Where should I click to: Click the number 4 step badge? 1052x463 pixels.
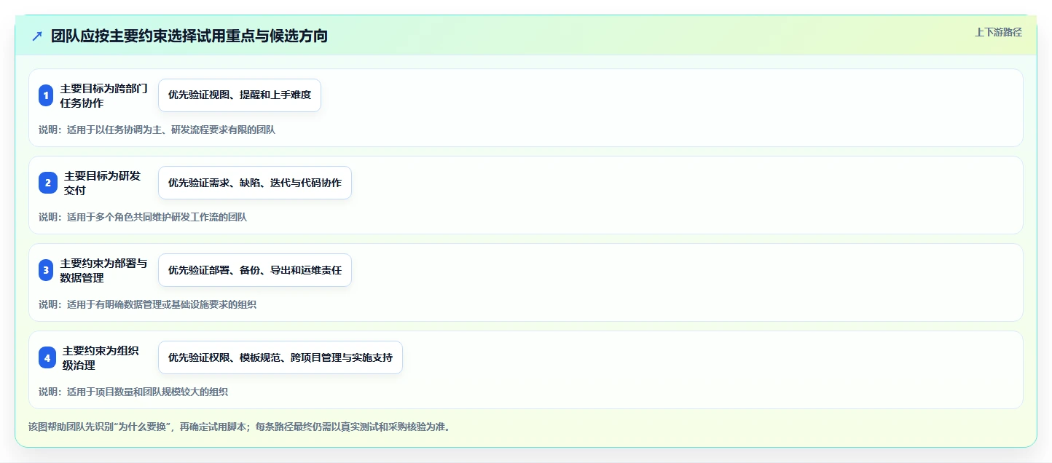coord(47,357)
